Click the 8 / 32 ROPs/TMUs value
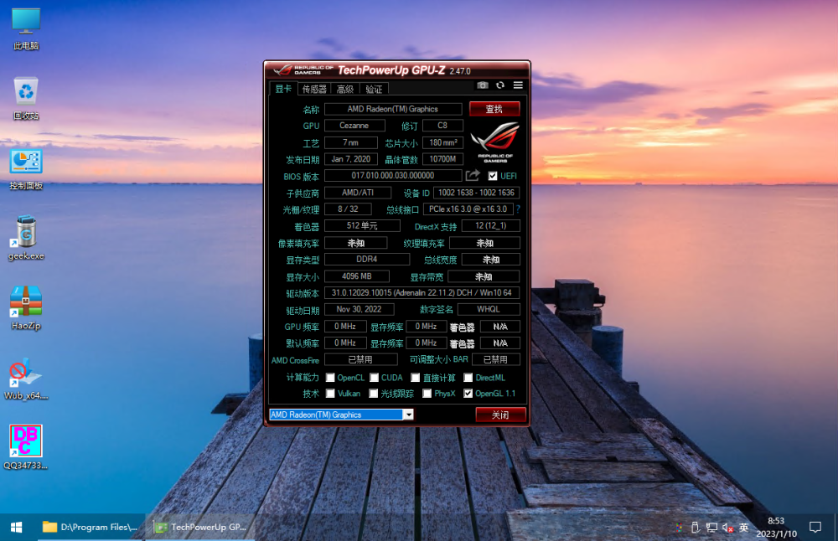The height and width of the screenshot is (541, 838). (x=348, y=209)
